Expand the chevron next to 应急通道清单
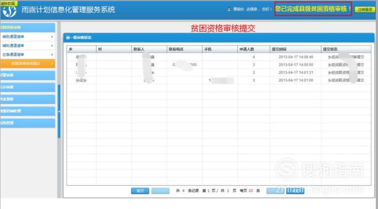 coord(52,55)
